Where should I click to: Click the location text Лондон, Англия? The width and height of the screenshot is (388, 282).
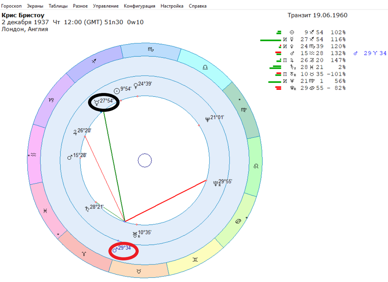coord(25,29)
